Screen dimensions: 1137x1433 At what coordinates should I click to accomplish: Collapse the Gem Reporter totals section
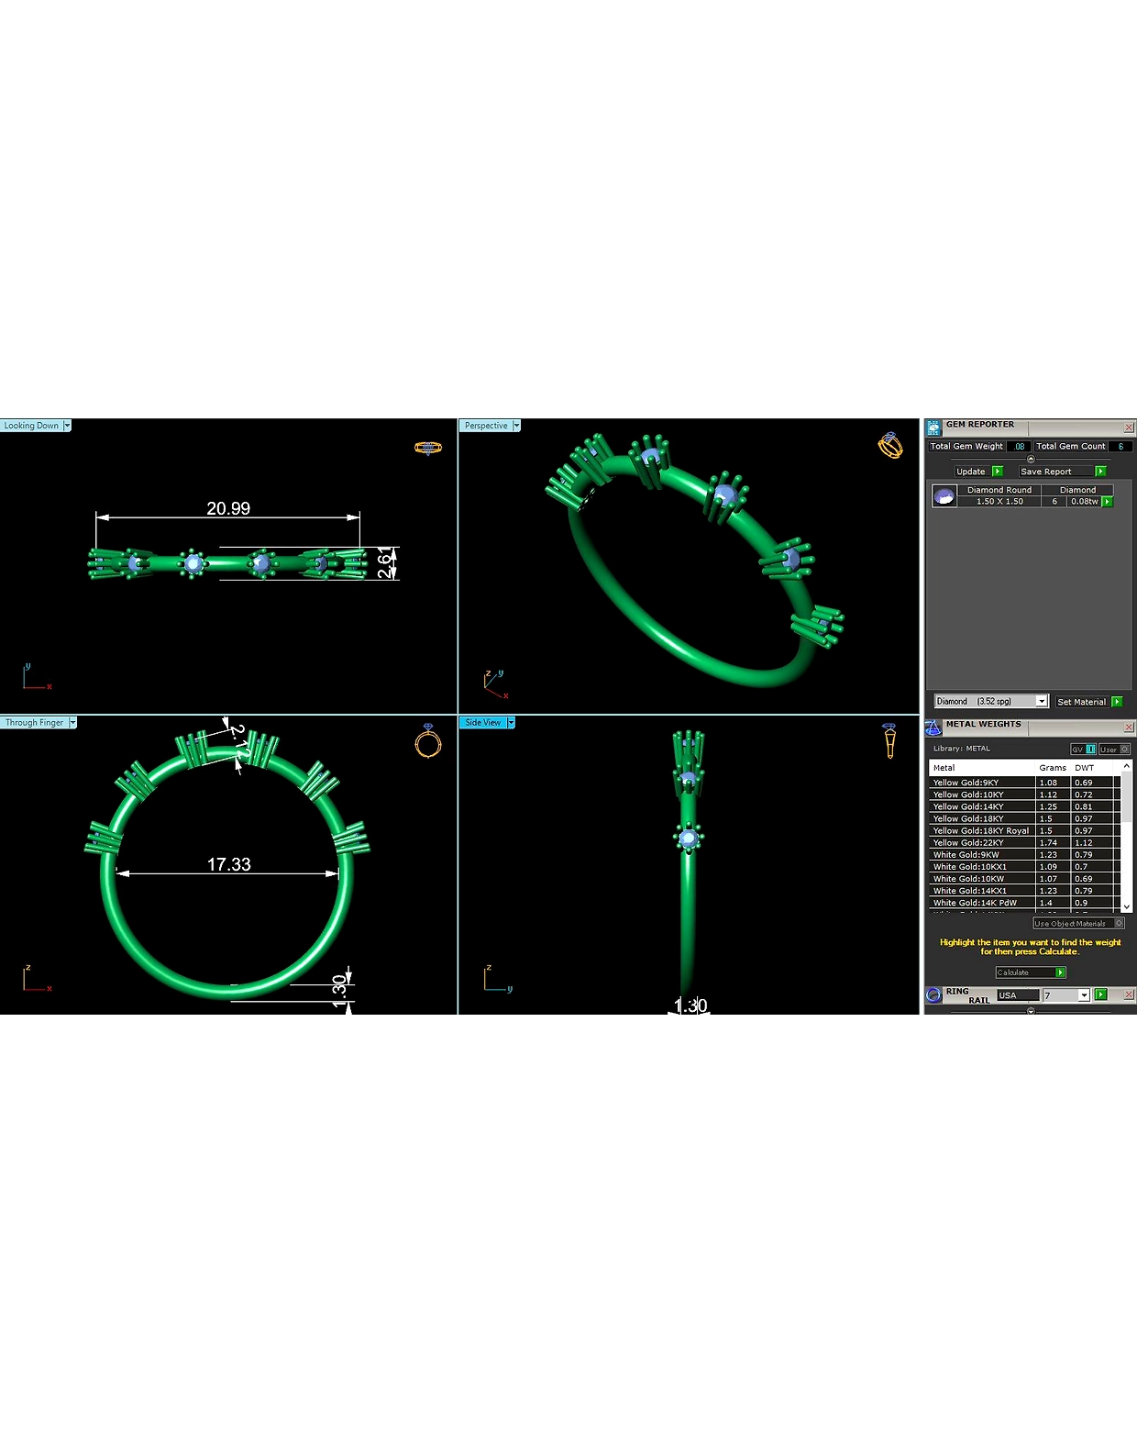[1031, 459]
